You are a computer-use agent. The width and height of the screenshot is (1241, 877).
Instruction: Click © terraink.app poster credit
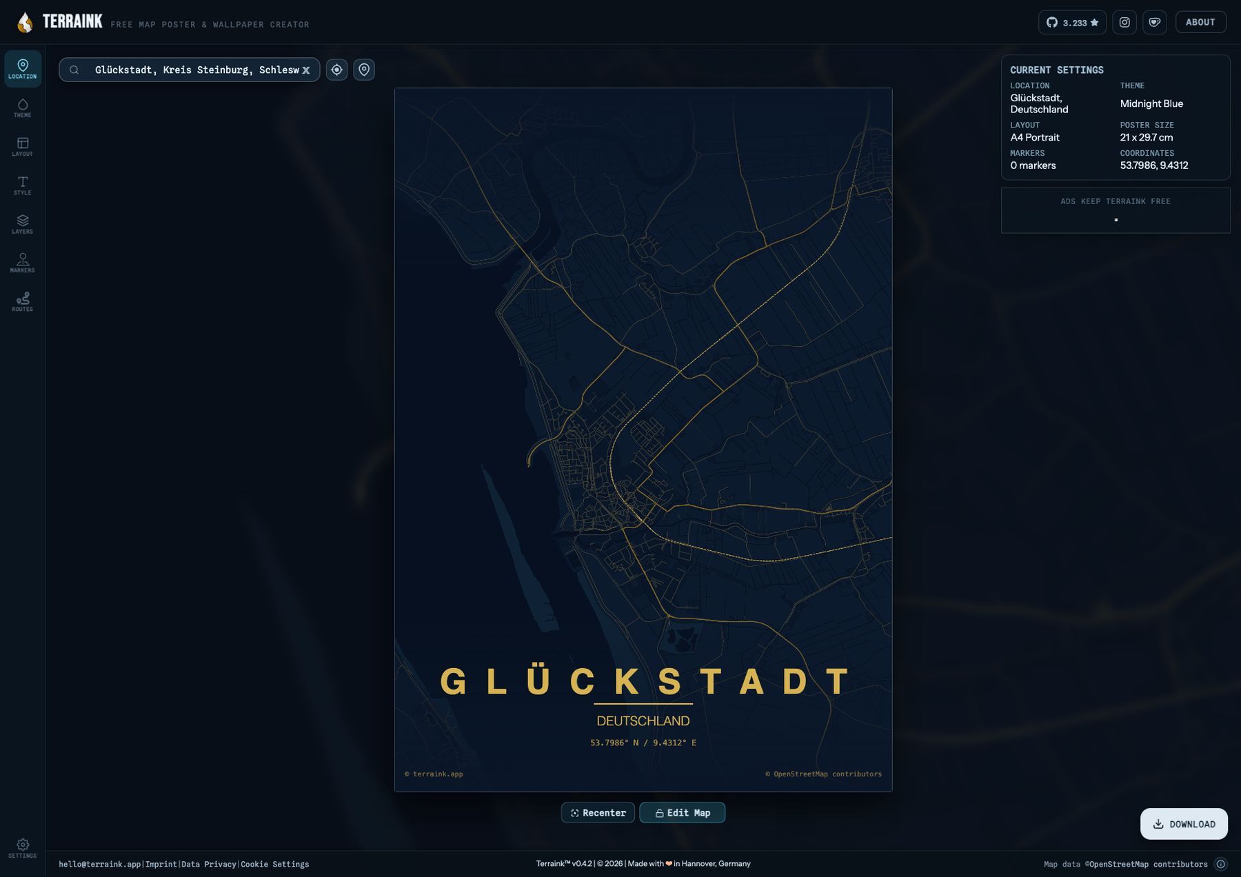tap(434, 774)
